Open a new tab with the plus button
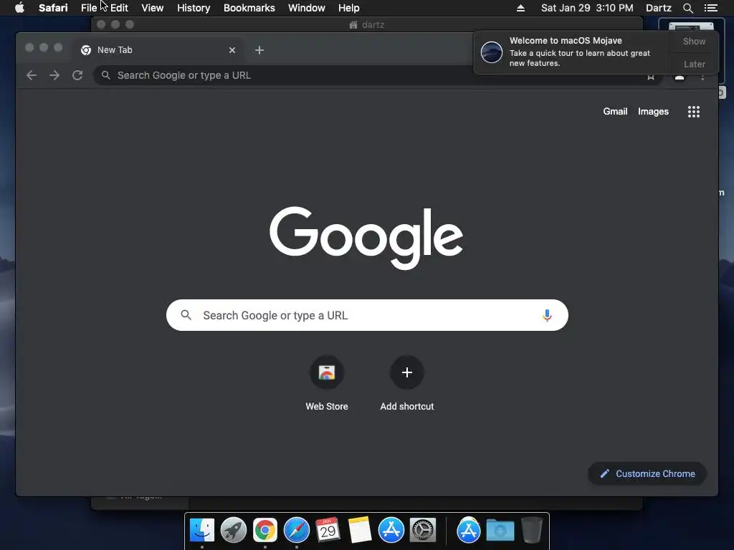734x550 pixels. point(259,50)
